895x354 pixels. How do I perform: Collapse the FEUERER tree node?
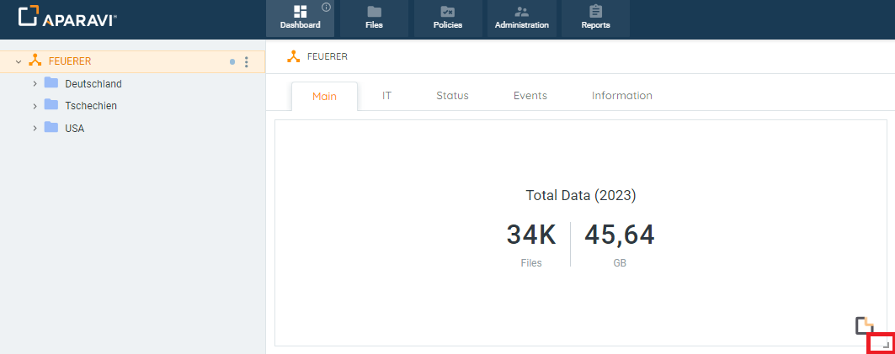coord(19,61)
